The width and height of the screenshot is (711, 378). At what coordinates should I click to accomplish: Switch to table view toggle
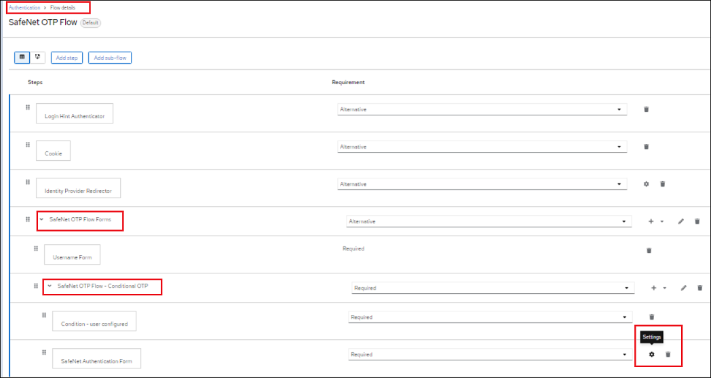22,58
